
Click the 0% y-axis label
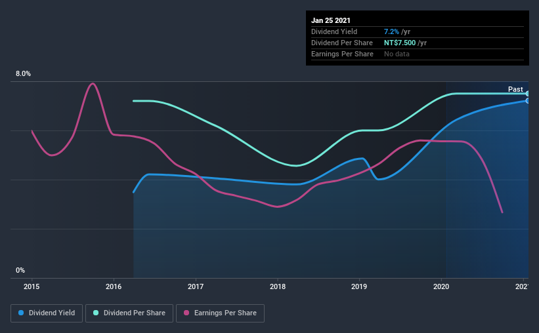[20, 271]
